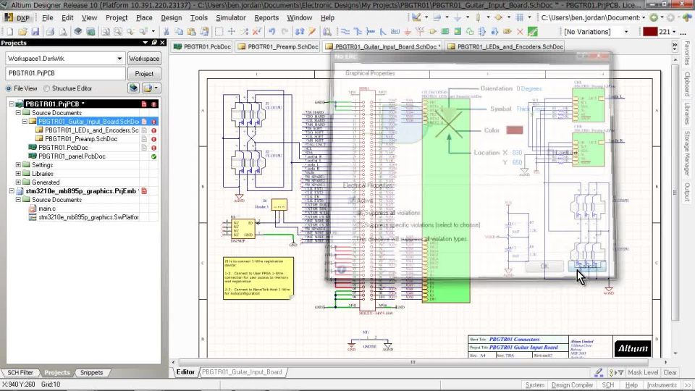Click the red X No ERC icon
Image resolution: width=695 pixels, height=391 pixels.
click(520, 32)
